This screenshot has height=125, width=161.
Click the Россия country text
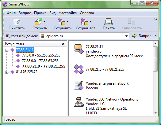[92, 88]
